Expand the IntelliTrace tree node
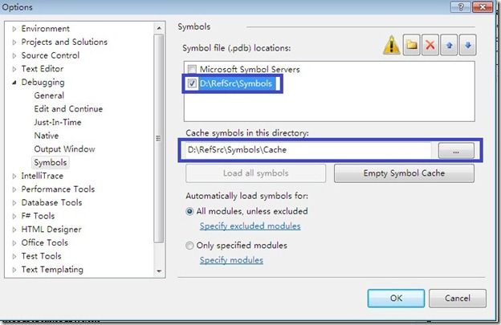 [x=14, y=176]
